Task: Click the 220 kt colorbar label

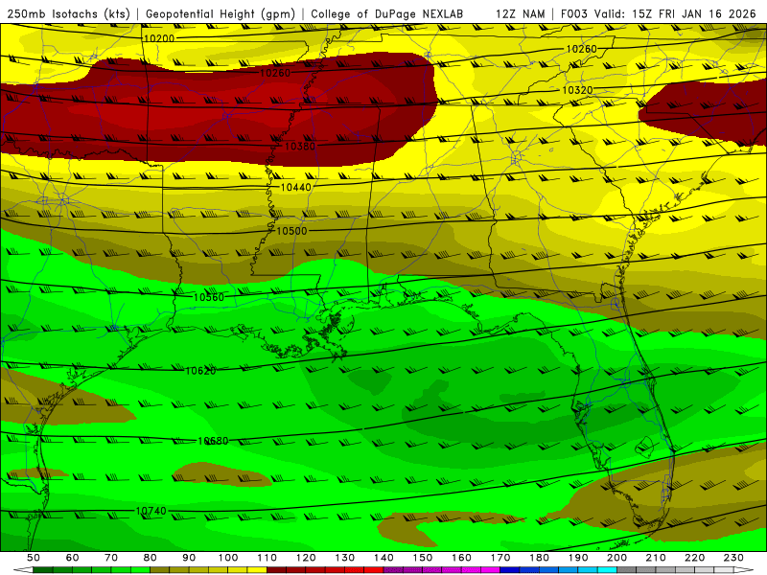Action: coord(695,558)
